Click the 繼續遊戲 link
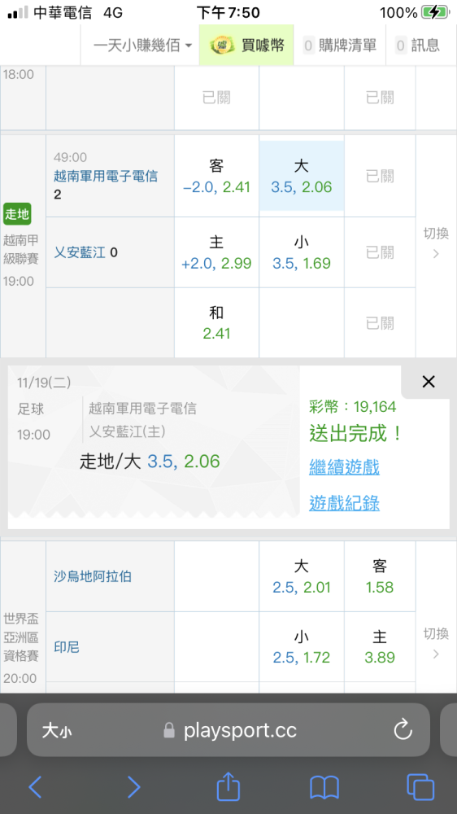 (345, 467)
